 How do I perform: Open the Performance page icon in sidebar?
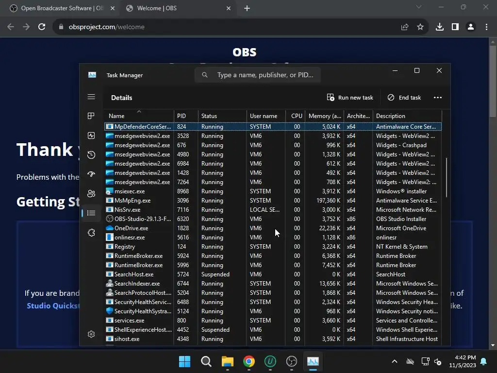click(x=91, y=136)
